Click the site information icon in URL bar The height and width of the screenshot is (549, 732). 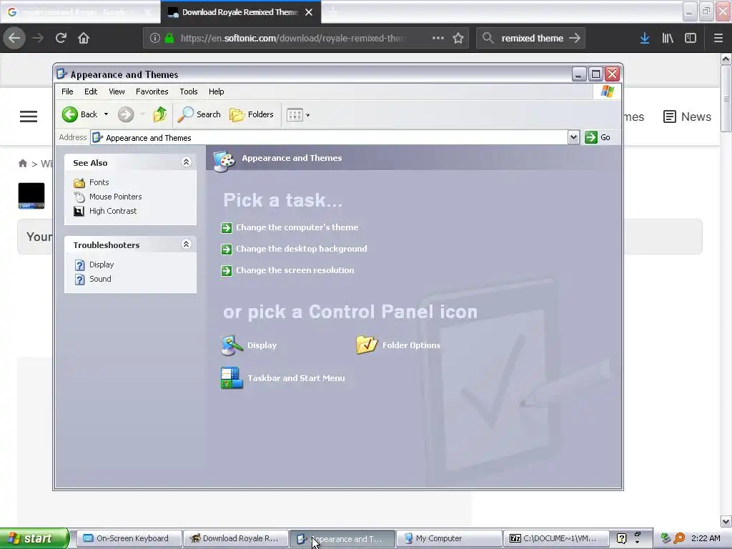pyautogui.click(x=154, y=38)
